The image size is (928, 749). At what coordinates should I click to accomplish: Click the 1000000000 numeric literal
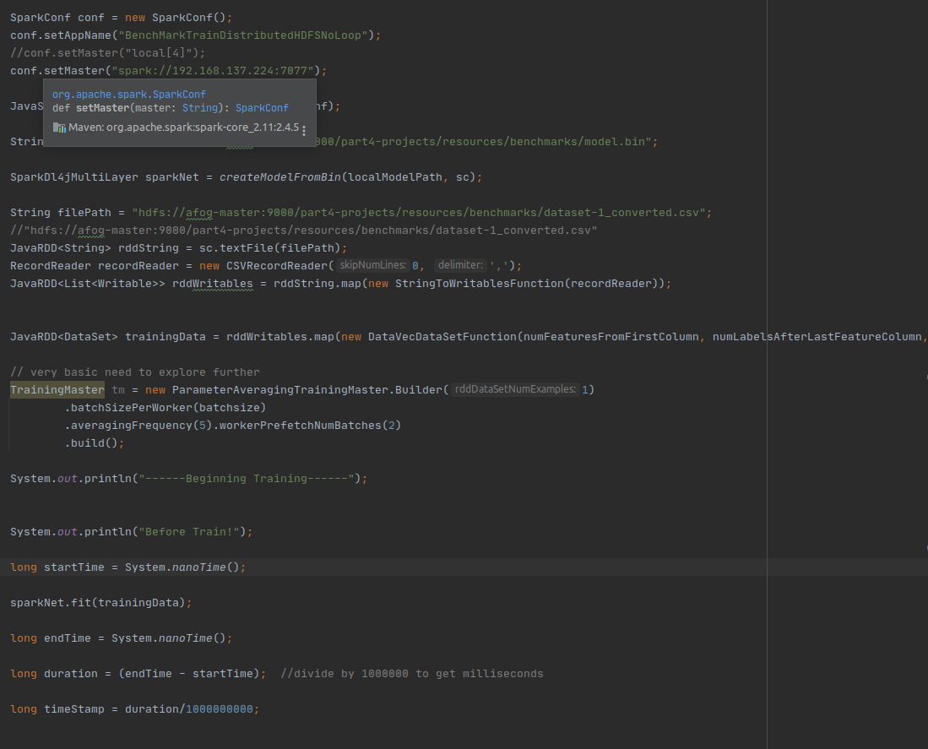point(219,709)
